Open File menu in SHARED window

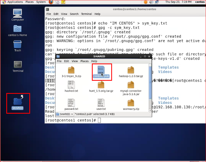(x=59, y=61)
